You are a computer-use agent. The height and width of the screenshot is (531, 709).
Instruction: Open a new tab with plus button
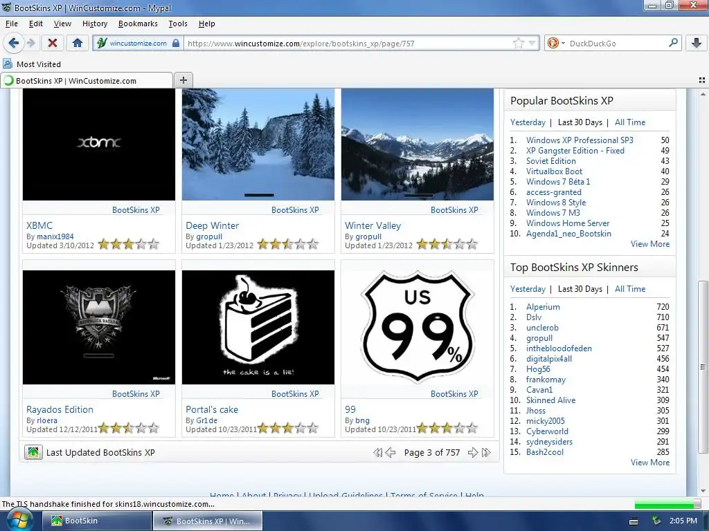(183, 80)
